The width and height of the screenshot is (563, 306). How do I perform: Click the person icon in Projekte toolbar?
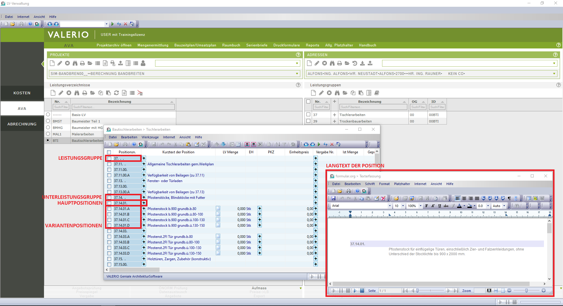pyautogui.click(x=143, y=63)
